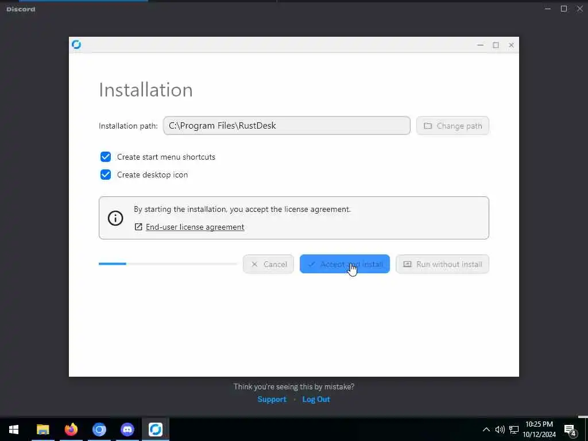Choose Run without install
The width and height of the screenshot is (588, 441).
[443, 264]
